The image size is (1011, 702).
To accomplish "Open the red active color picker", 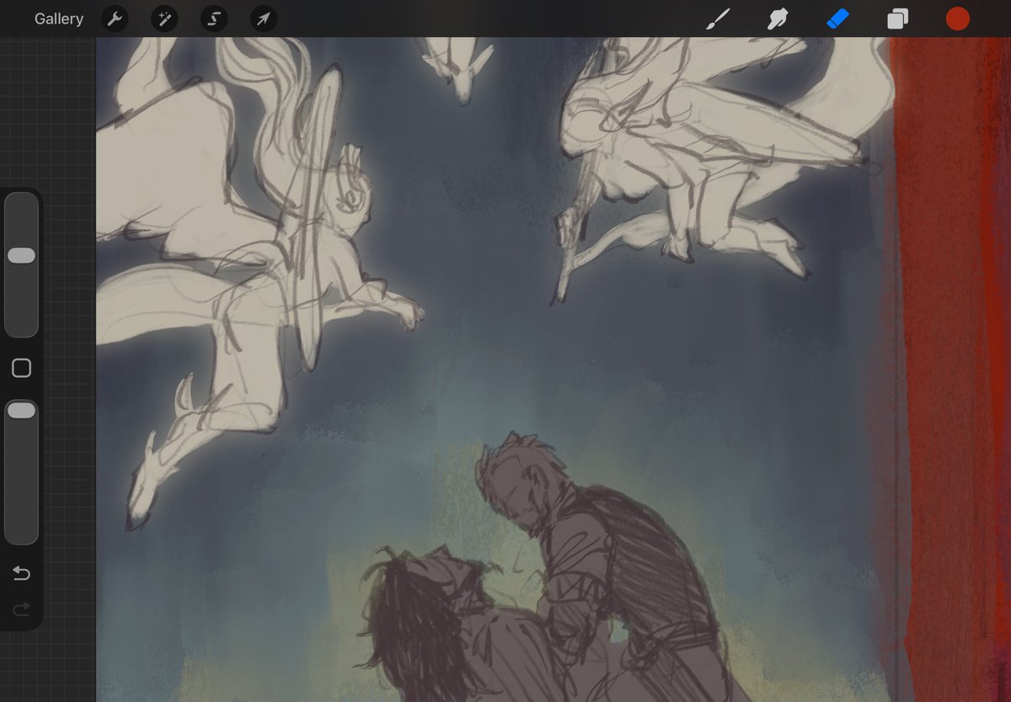I will pyautogui.click(x=957, y=19).
